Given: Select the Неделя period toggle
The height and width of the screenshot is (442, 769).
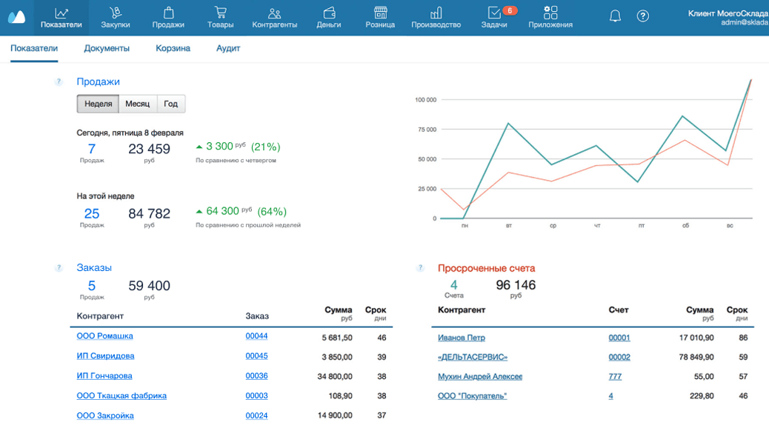Looking at the screenshot, I should (x=98, y=104).
